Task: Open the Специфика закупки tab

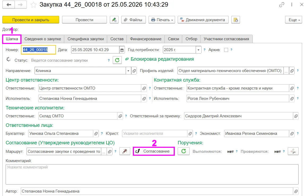Action: pyautogui.click(x=86, y=39)
